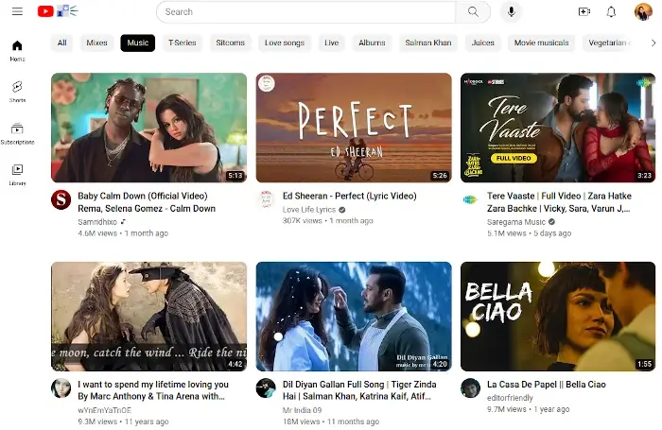This screenshot has height=430, width=662.
Task: Start voice search with microphone icon
Action: [511, 12]
